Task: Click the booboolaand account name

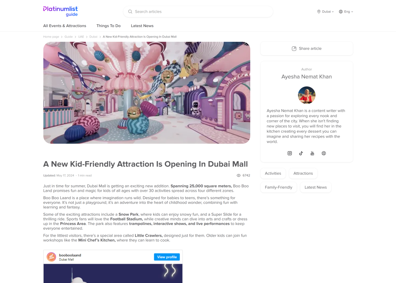Action: coord(70,255)
